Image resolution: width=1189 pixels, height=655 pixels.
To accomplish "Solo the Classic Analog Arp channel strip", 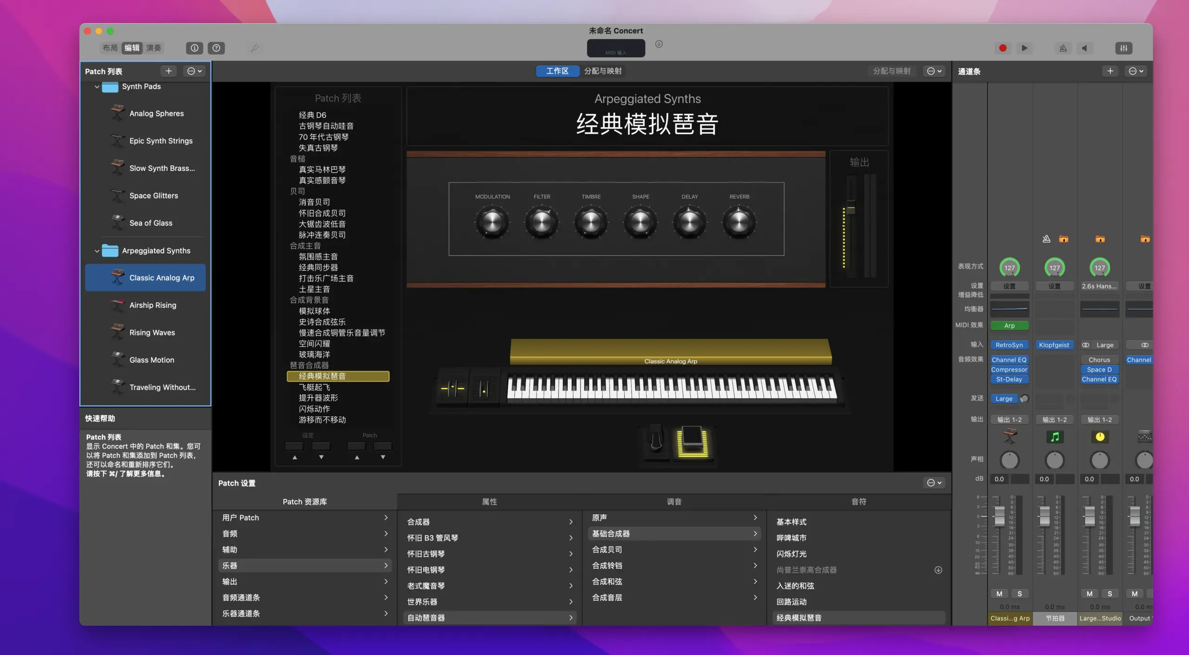I will click(1019, 594).
